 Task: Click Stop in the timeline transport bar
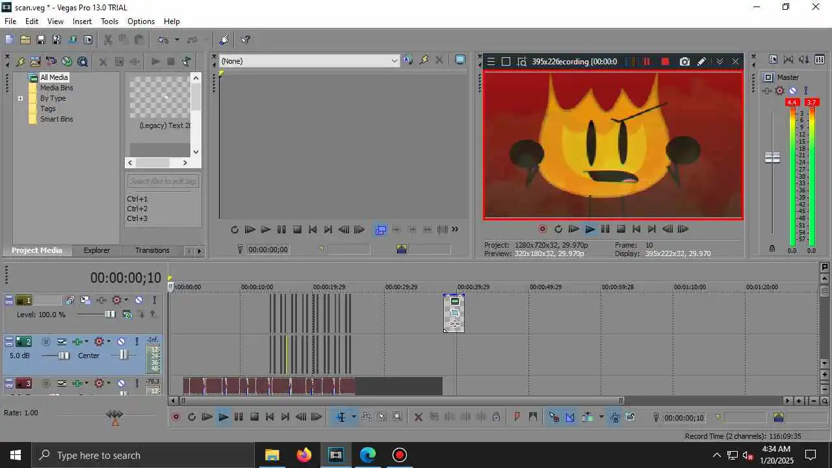pos(255,417)
